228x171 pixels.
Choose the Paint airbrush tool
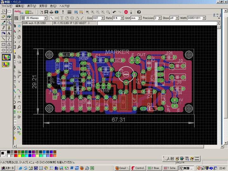point(3,33)
